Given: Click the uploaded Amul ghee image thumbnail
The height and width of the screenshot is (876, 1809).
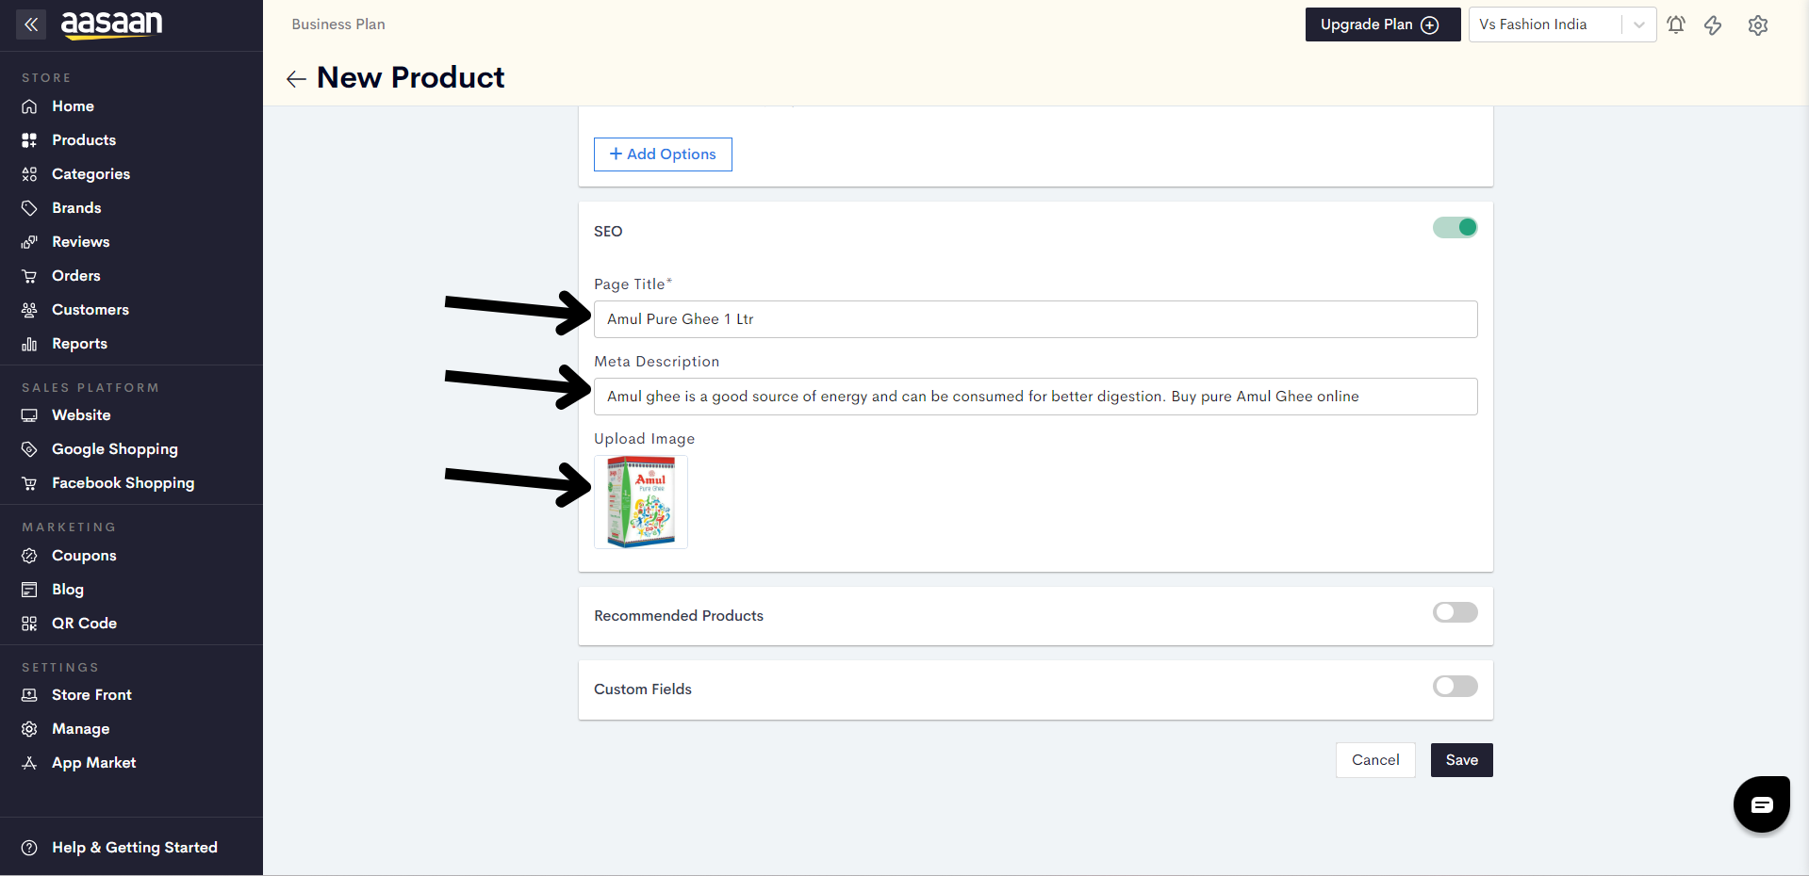Looking at the screenshot, I should tap(641, 502).
